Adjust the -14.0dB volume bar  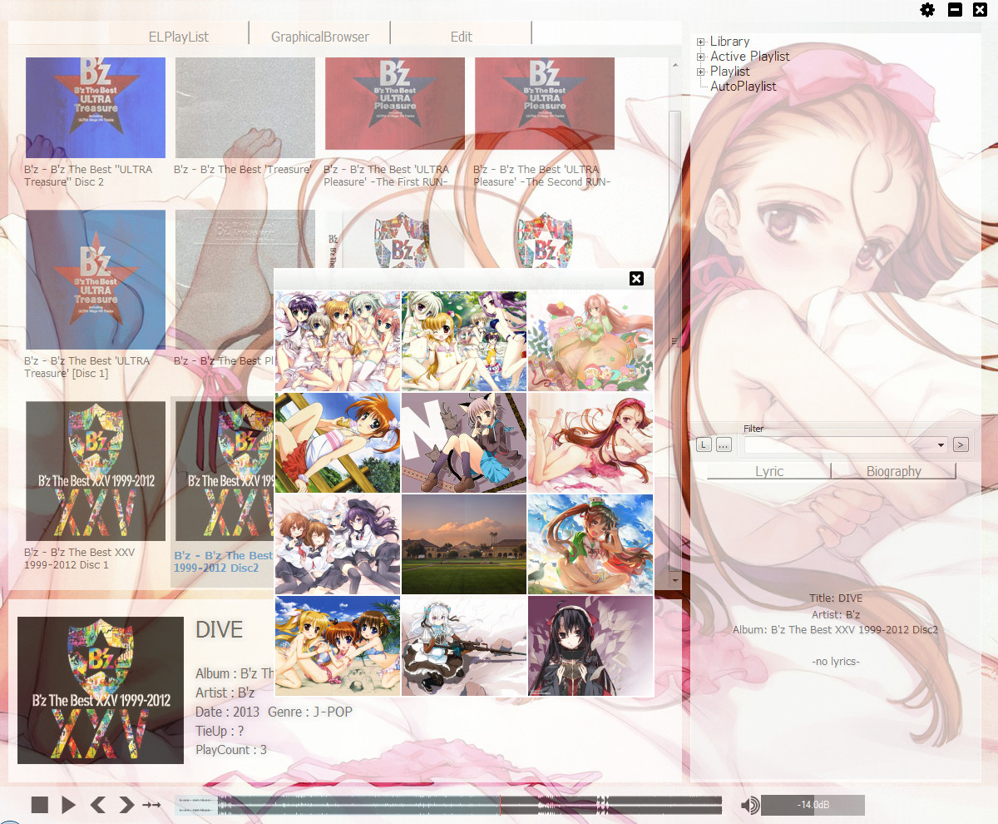click(x=813, y=805)
